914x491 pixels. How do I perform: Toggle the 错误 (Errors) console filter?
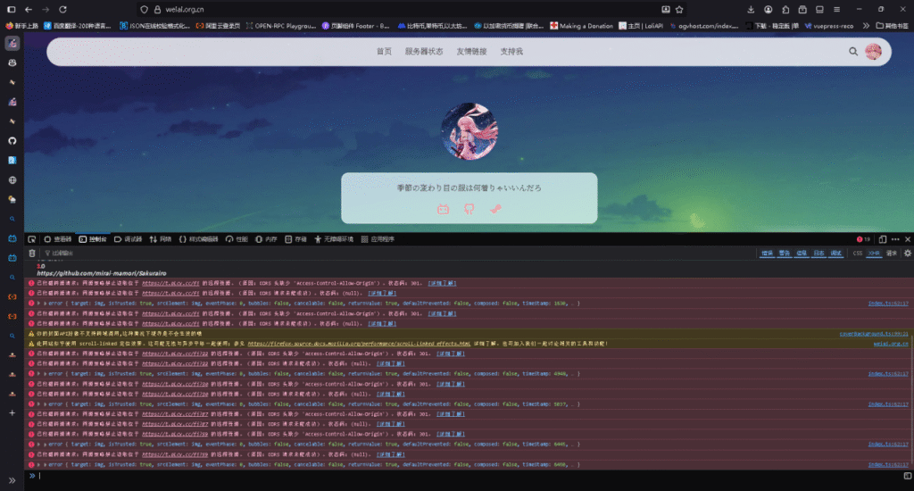click(768, 254)
